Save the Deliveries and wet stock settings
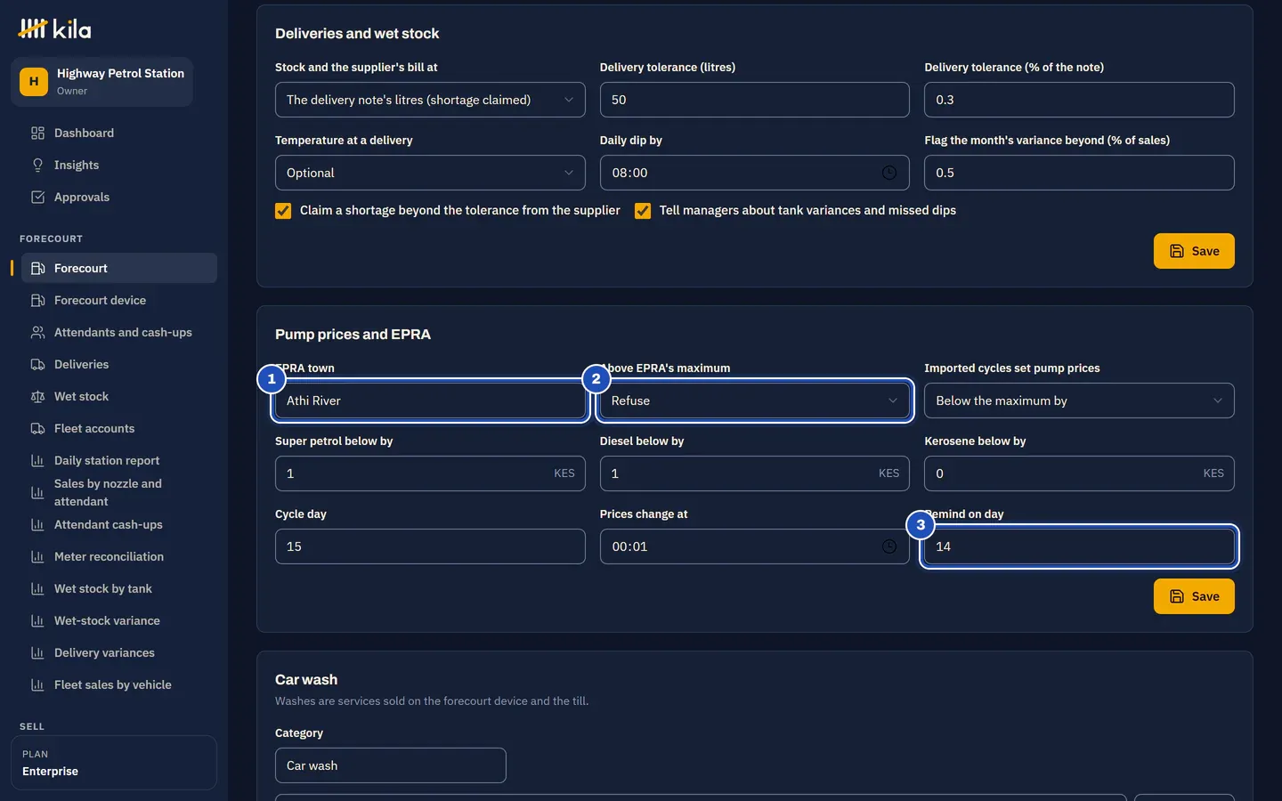The image size is (1282, 801). 1194,251
